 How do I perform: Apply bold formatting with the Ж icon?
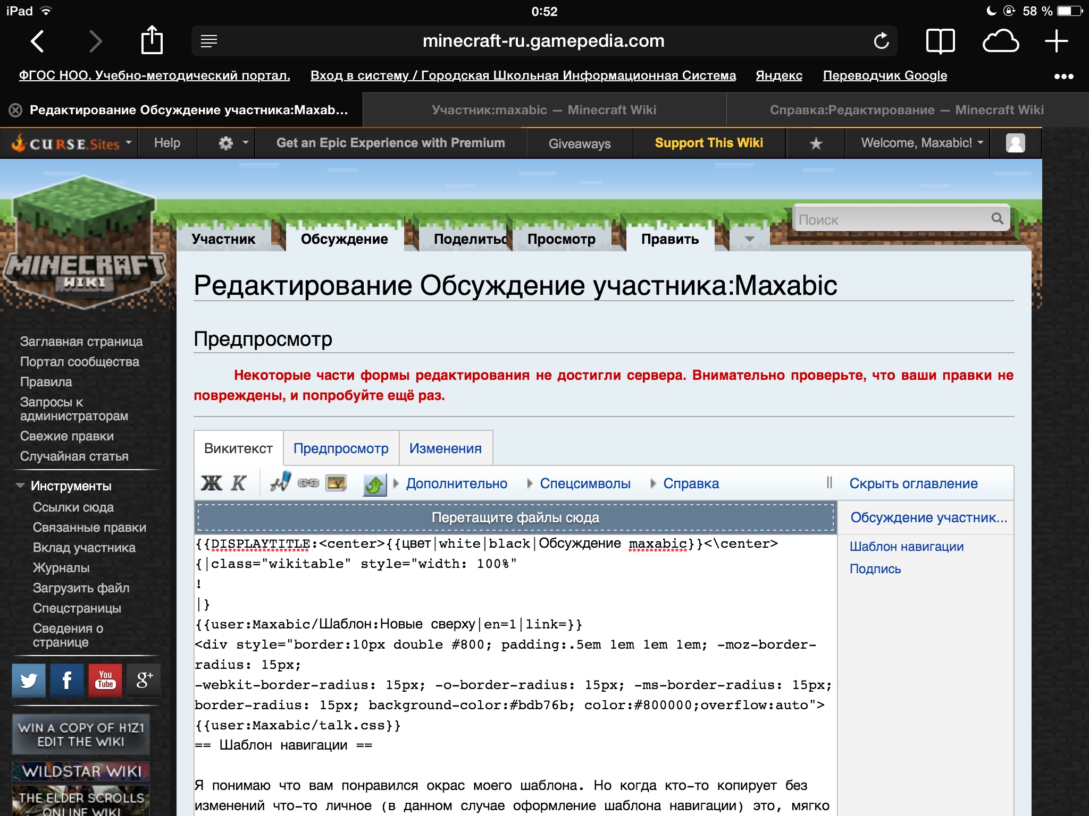tap(211, 483)
